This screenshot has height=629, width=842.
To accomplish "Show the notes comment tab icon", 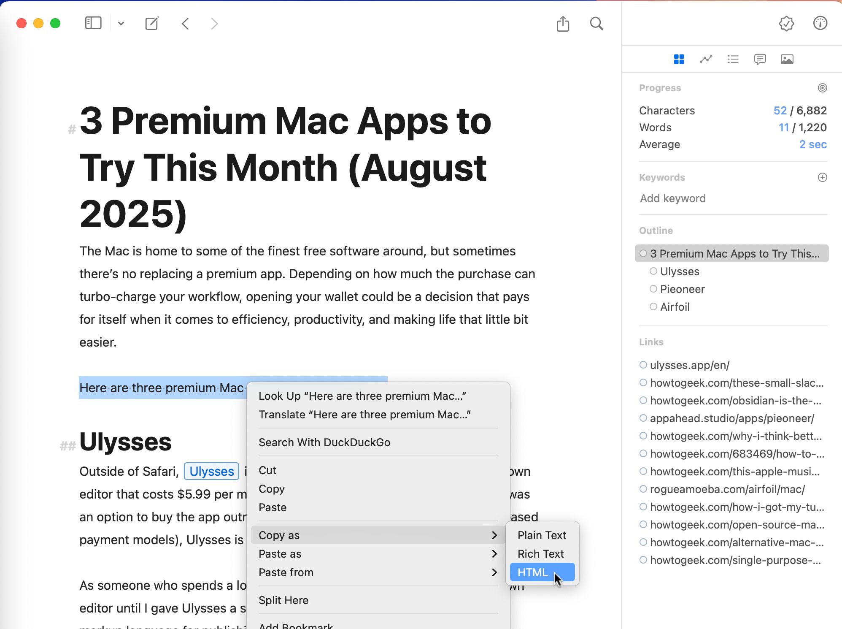I will click(x=760, y=59).
